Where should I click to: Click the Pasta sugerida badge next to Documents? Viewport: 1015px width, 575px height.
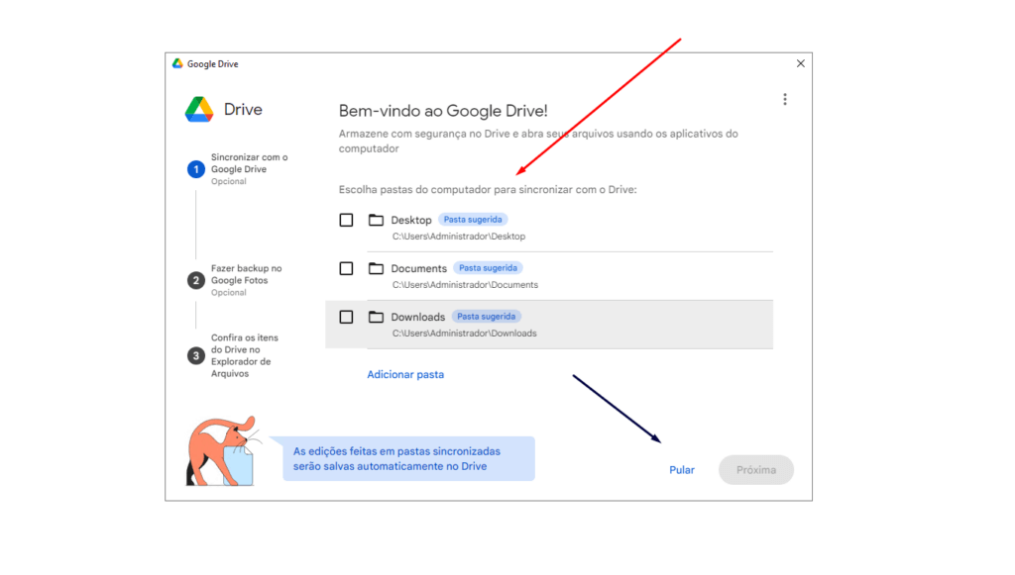488,268
